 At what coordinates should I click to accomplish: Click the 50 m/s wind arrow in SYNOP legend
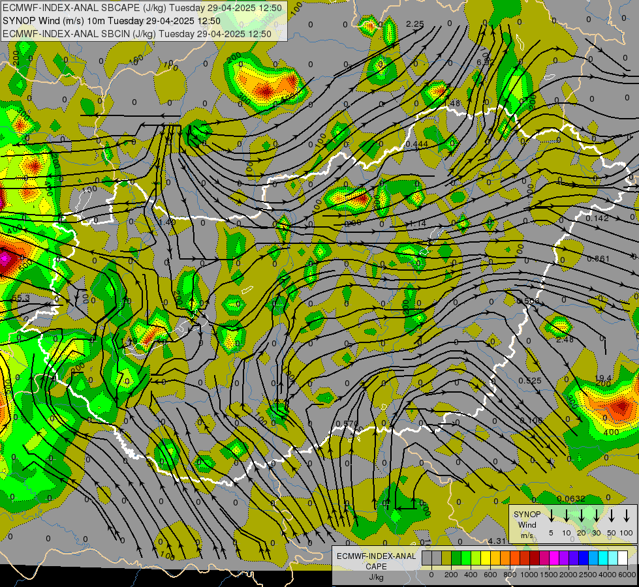[612, 515]
